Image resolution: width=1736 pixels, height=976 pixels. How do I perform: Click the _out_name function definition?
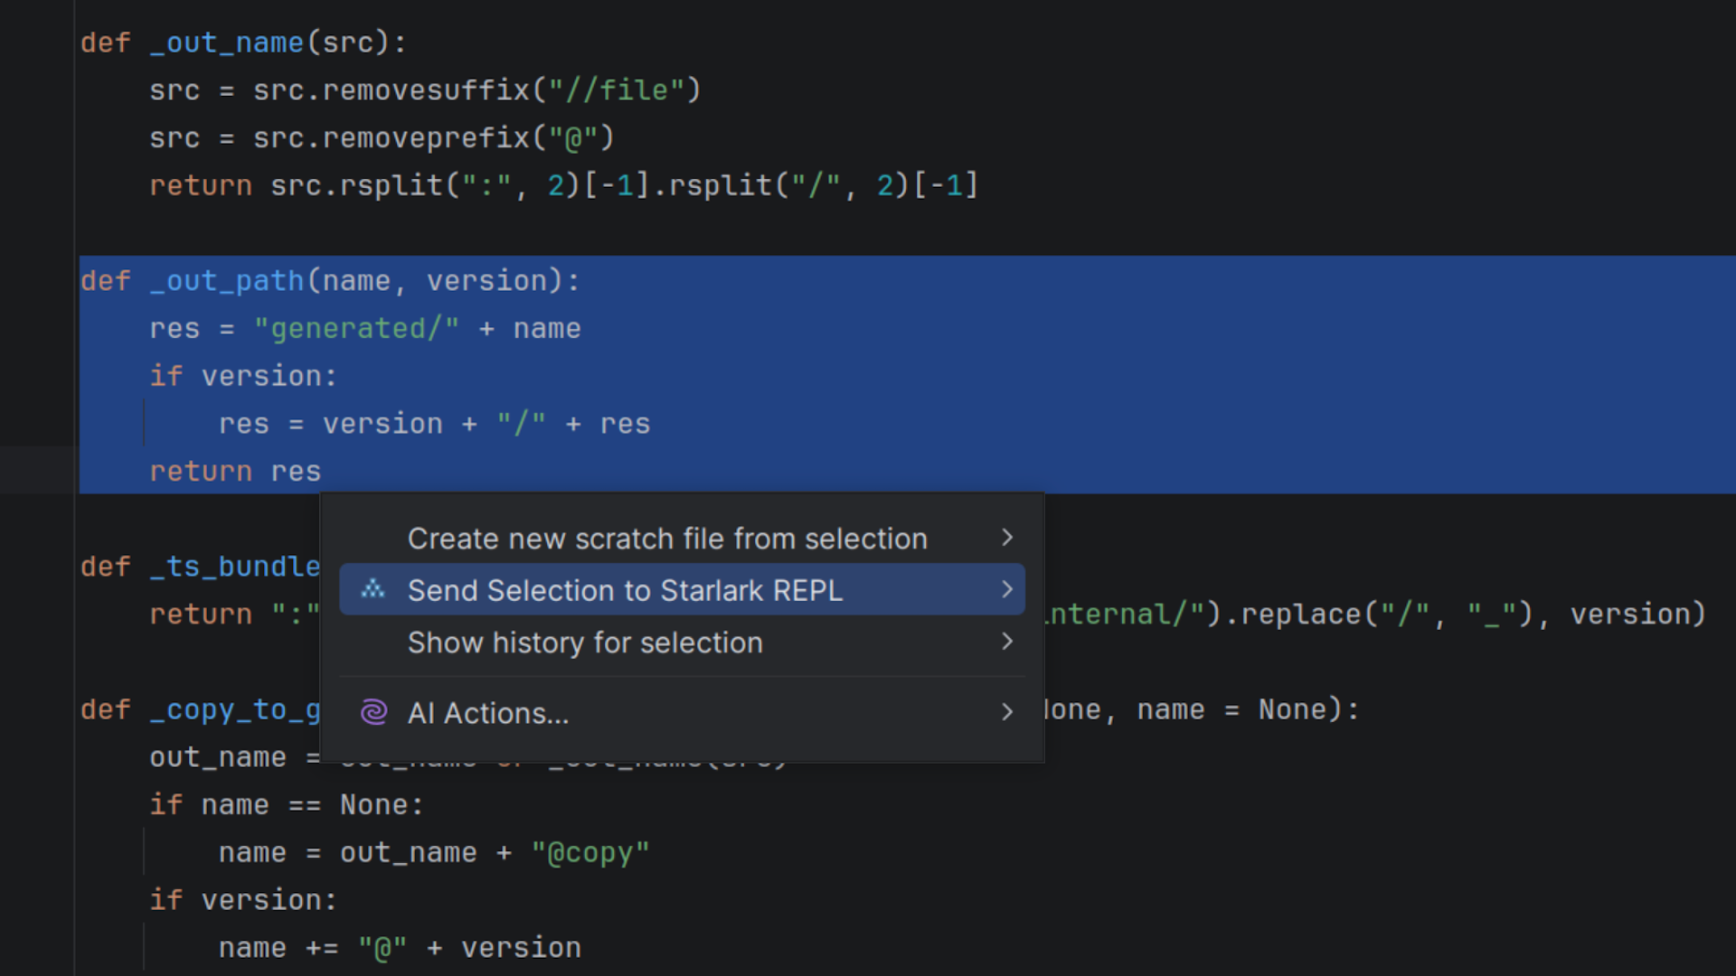(x=226, y=42)
